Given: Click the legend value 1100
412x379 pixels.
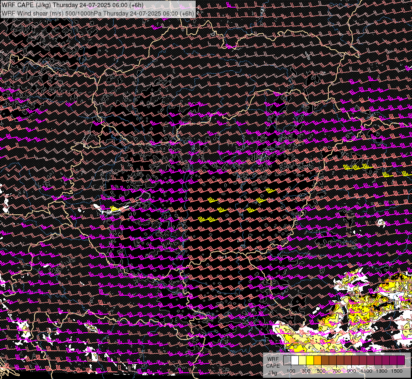Looking at the screenshot, I should pos(367,371).
